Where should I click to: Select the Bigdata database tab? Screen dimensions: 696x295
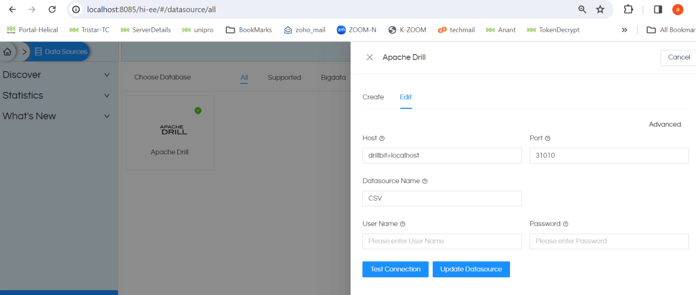click(x=333, y=77)
